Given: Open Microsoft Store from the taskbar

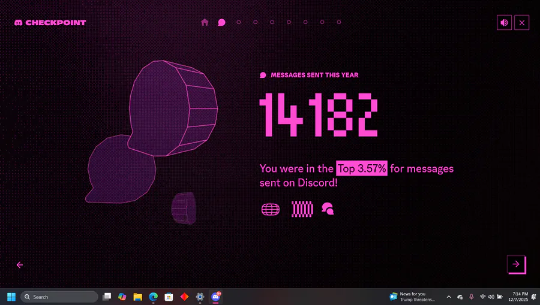Looking at the screenshot, I should [x=169, y=297].
